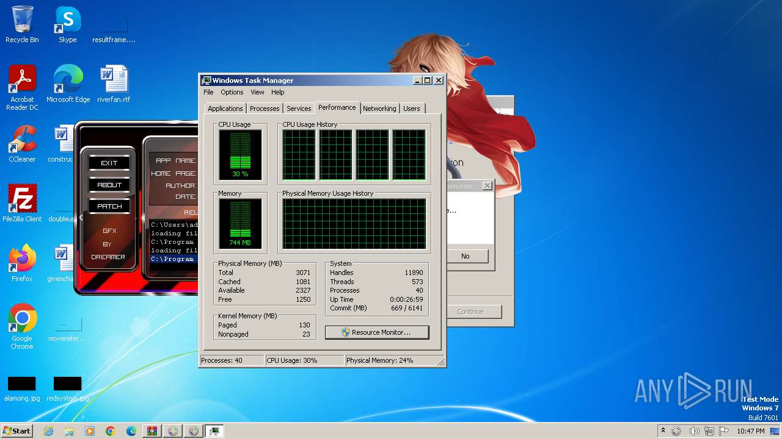Select highlighted C:\Program log line in patcher
The image size is (782, 439).
pyautogui.click(x=174, y=259)
